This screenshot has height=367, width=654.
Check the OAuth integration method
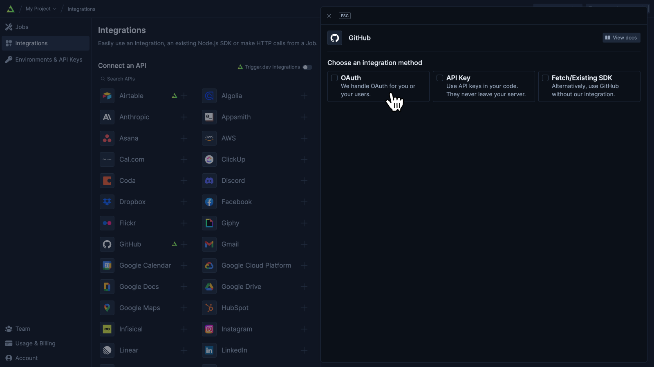(334, 78)
